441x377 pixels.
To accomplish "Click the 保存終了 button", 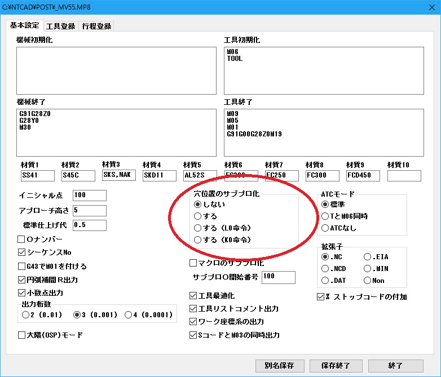I will (x=336, y=366).
